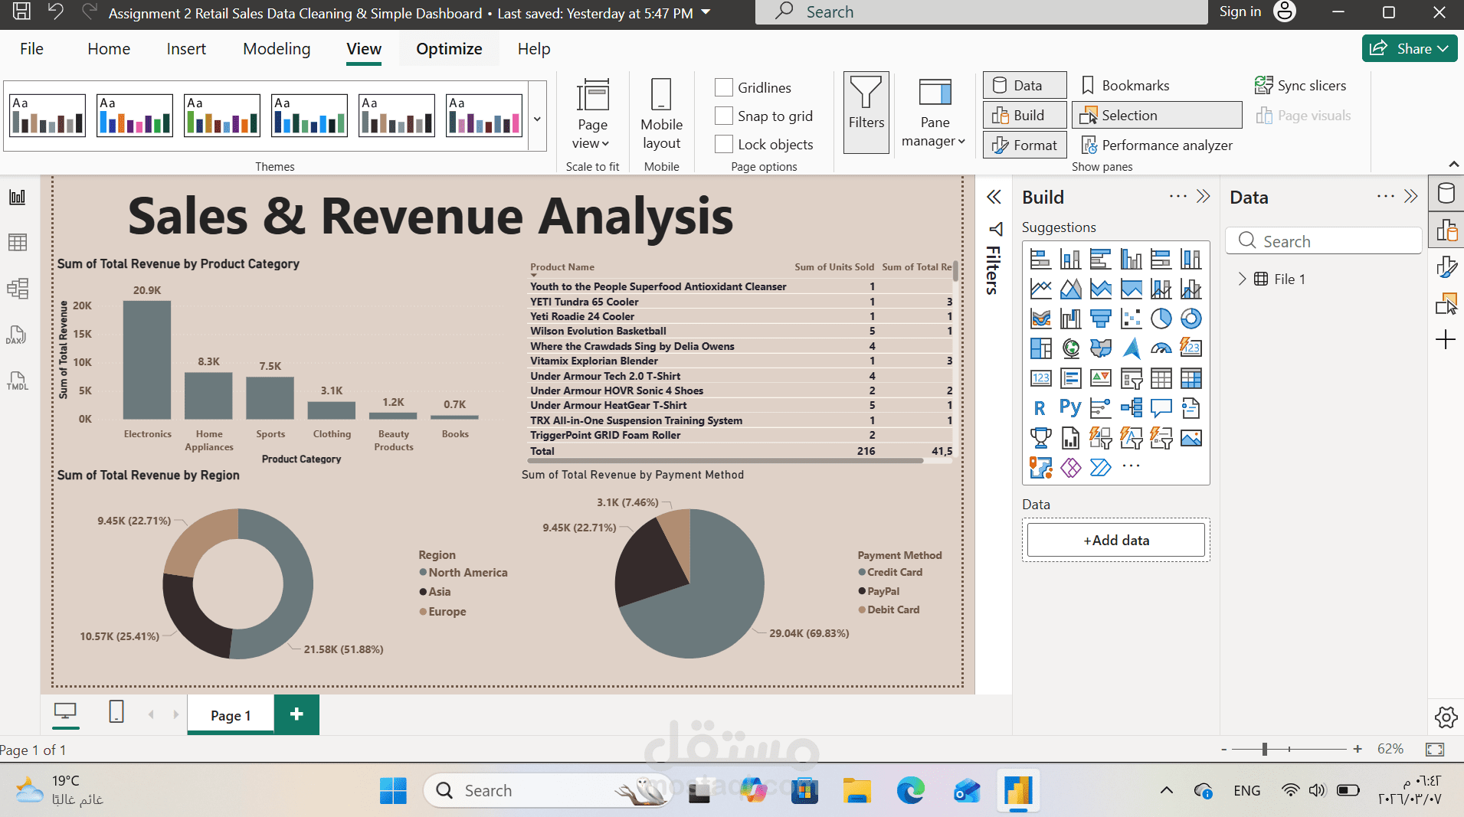Enable Gridlines
This screenshot has width=1464, height=817.
[723, 87]
